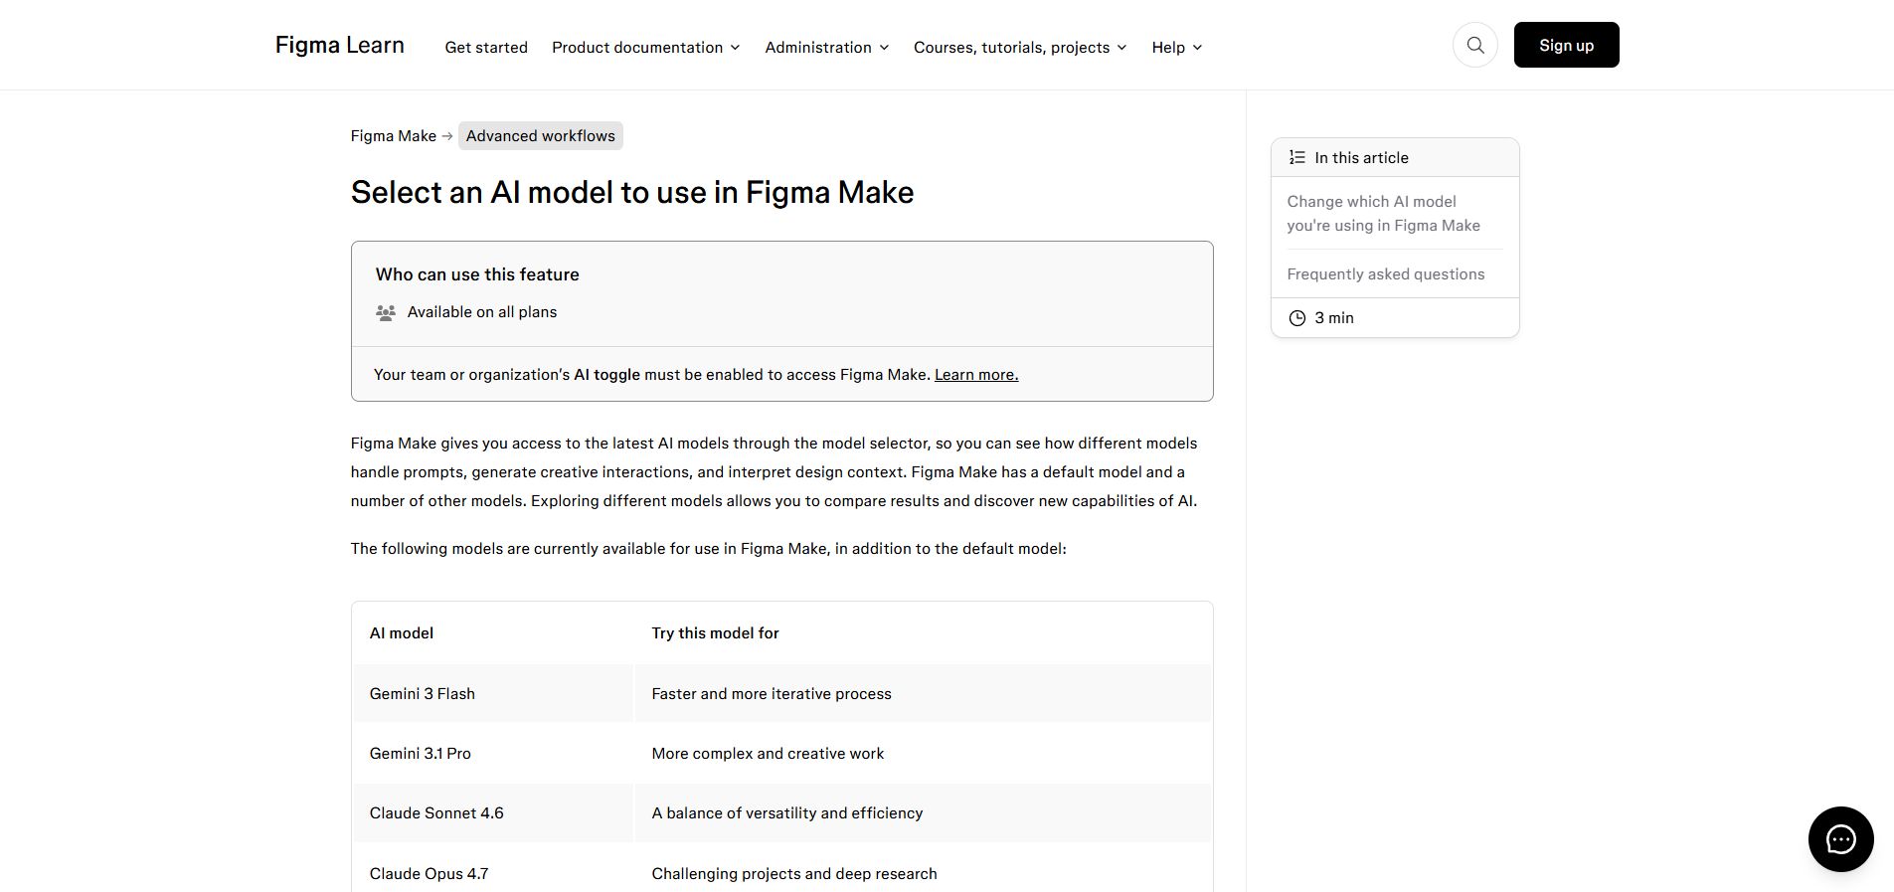Click Faster and more iterative process cell
The image size is (1894, 892).
pos(923,694)
